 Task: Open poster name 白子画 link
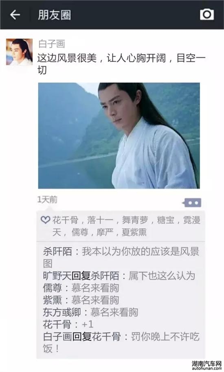point(51,44)
